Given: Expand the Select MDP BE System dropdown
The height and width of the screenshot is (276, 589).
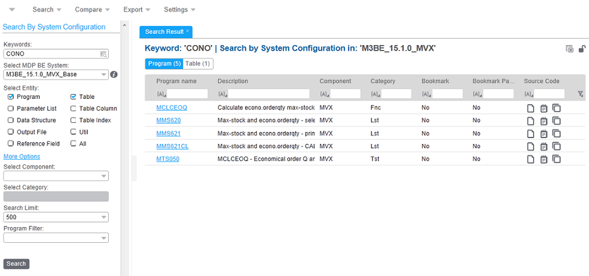Looking at the screenshot, I should 104,75.
